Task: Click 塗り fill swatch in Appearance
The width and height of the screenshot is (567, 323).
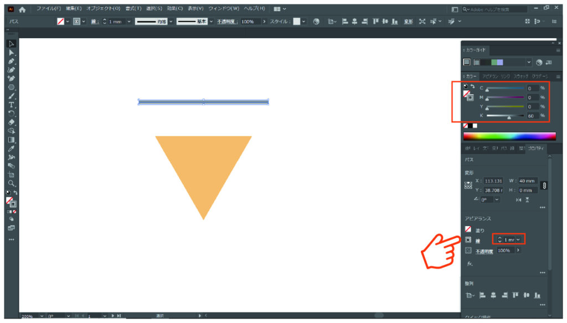Action: 468,229
